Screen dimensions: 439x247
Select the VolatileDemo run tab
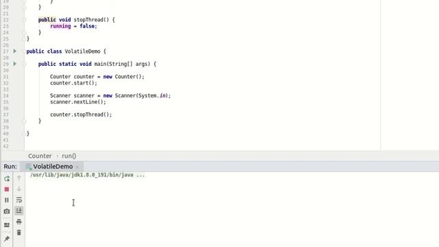pos(53,166)
